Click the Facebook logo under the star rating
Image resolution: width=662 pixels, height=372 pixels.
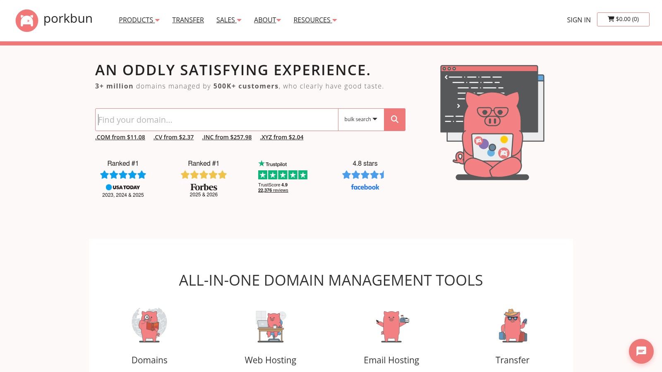[x=365, y=187]
